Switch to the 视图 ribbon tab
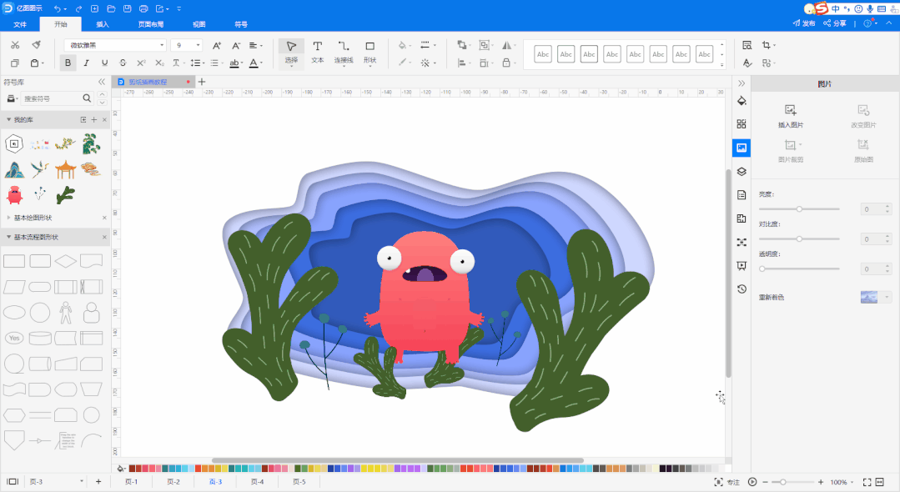The width and height of the screenshot is (900, 492). 199,24
